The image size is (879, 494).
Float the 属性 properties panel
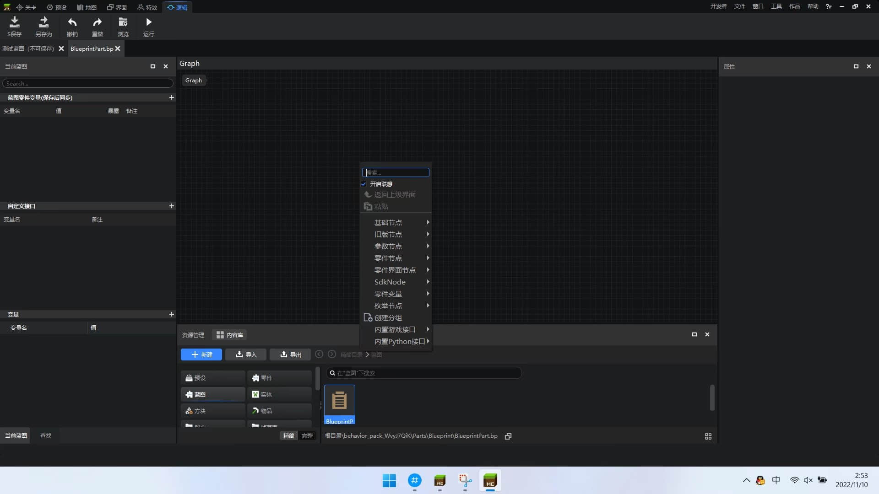coord(856,66)
